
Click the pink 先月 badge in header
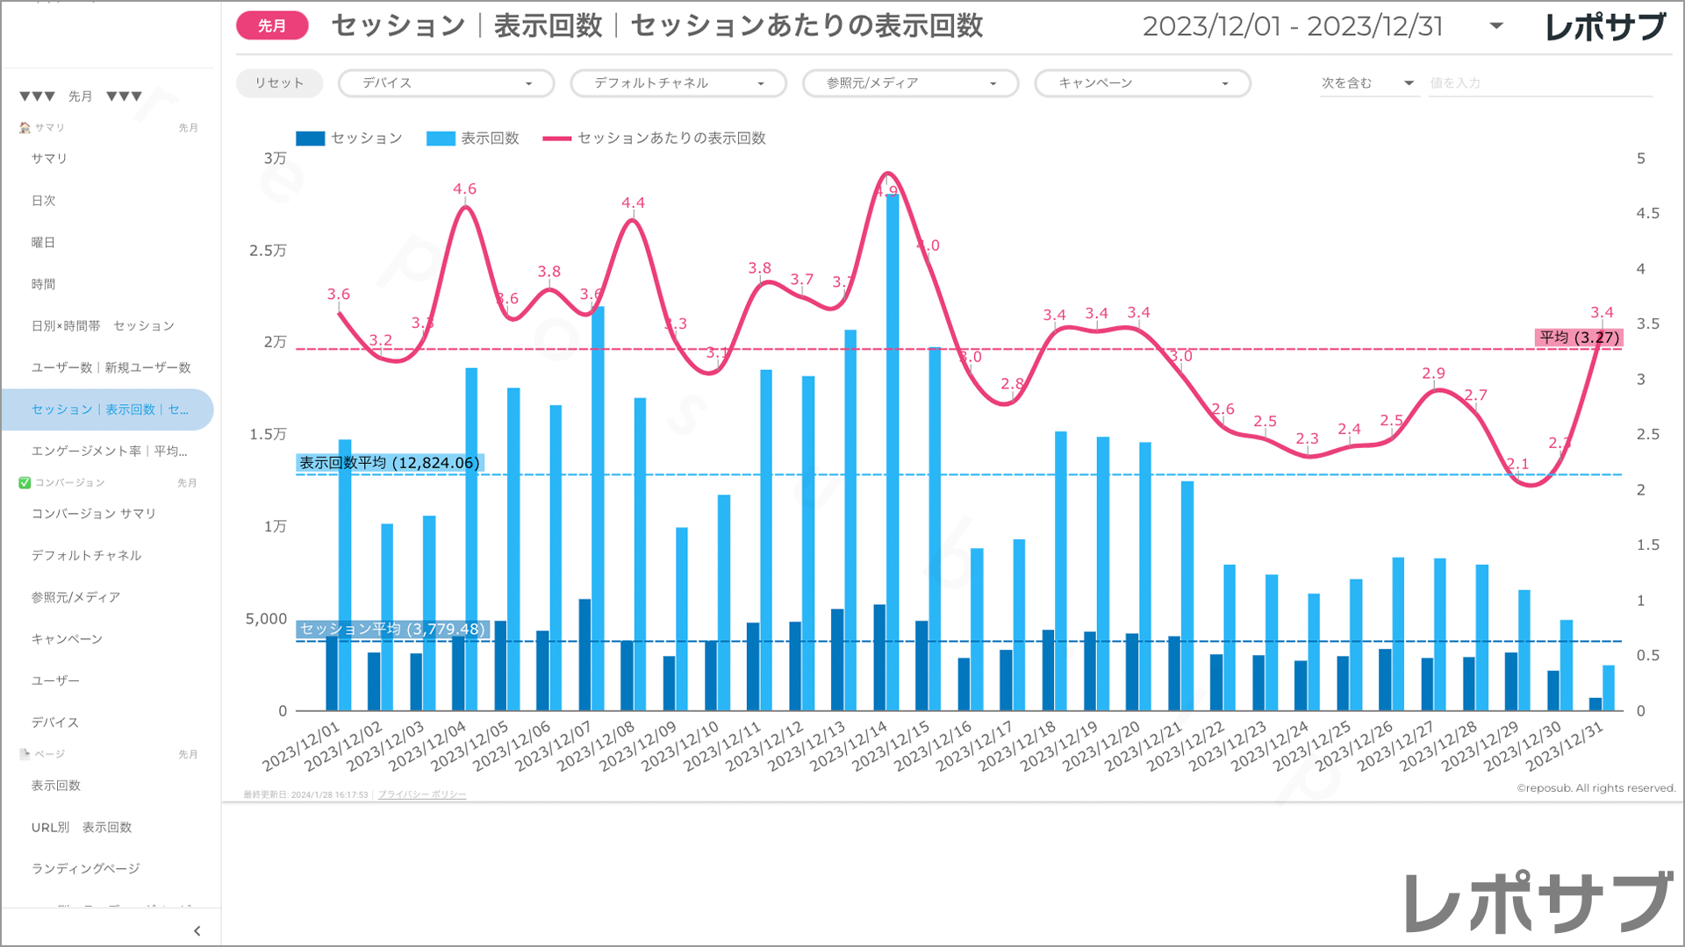(272, 26)
